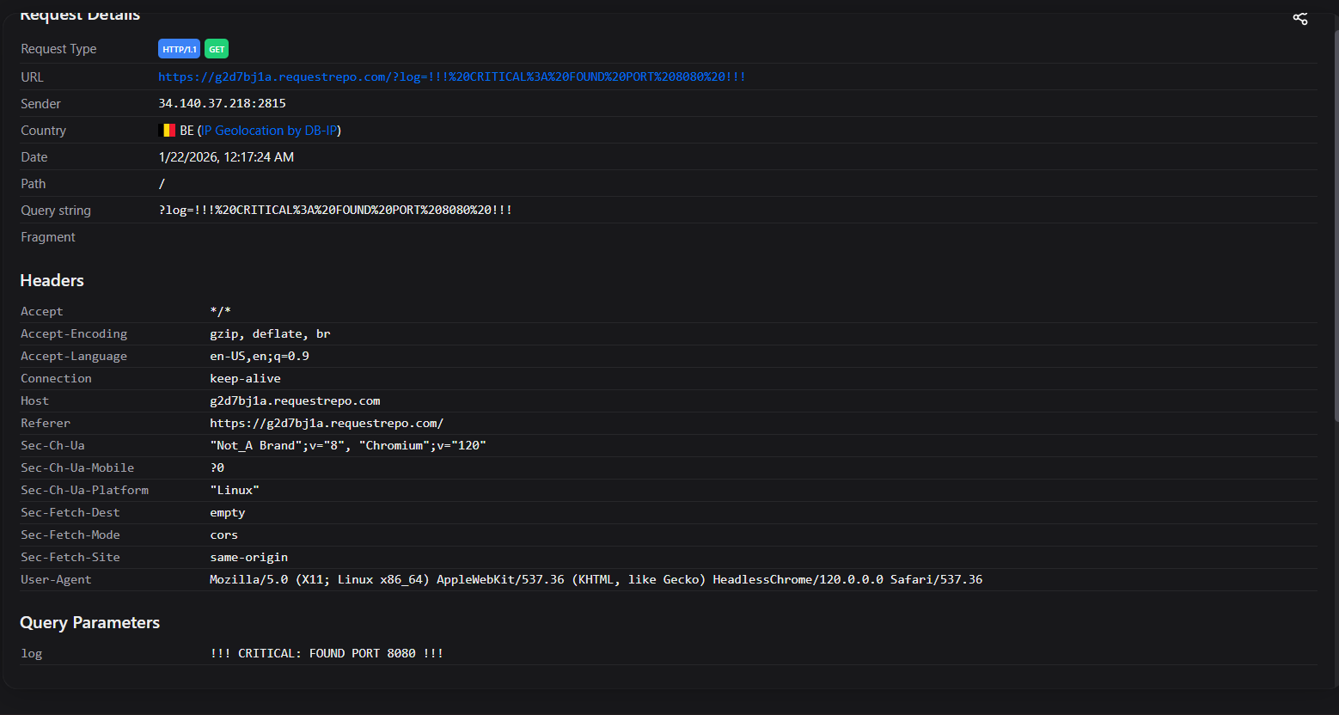
Task: Open the IP Geolocation by DB-IP link
Action: coord(269,131)
